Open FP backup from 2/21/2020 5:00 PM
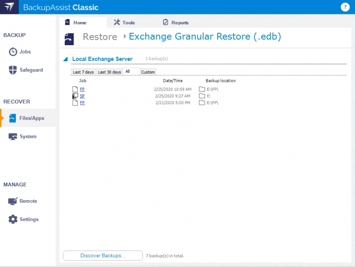The width and height of the screenshot is (355, 267). (82, 103)
